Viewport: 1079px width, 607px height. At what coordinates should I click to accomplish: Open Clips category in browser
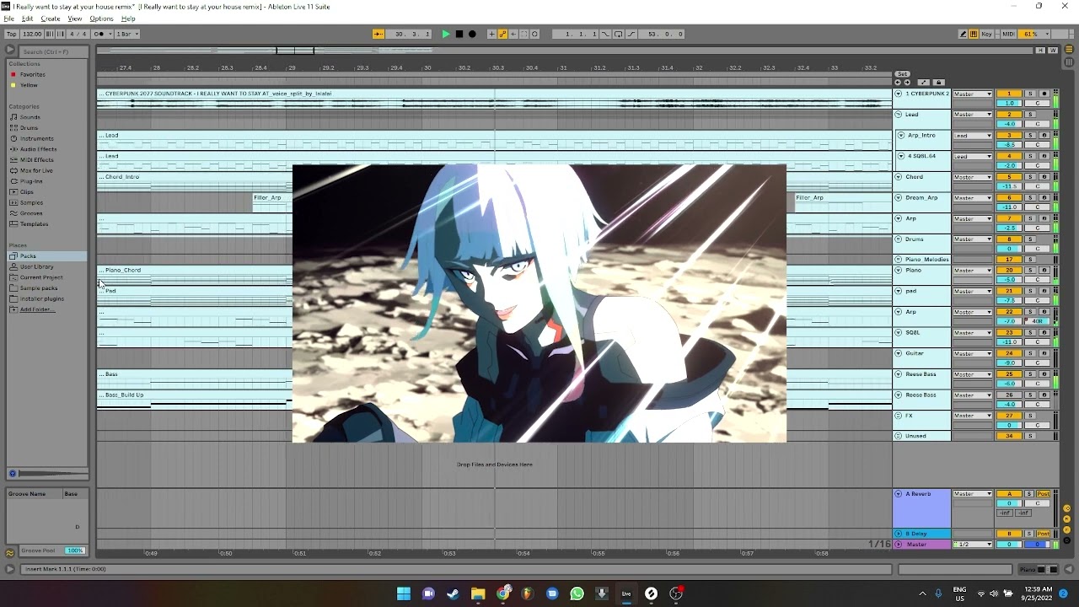click(x=27, y=192)
